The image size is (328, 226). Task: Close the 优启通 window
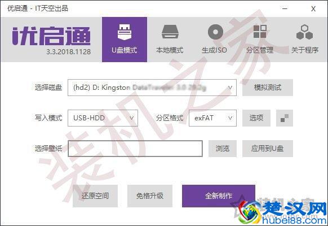coord(313,9)
